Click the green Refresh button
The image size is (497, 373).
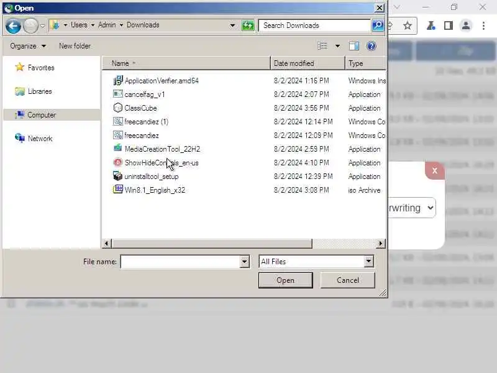point(248,25)
